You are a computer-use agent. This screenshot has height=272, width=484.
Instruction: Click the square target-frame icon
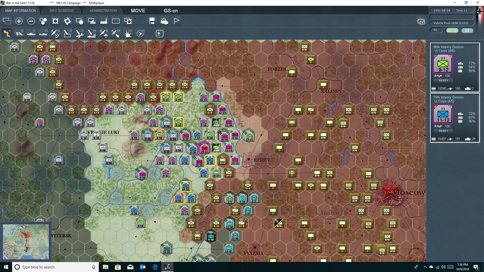point(55,21)
